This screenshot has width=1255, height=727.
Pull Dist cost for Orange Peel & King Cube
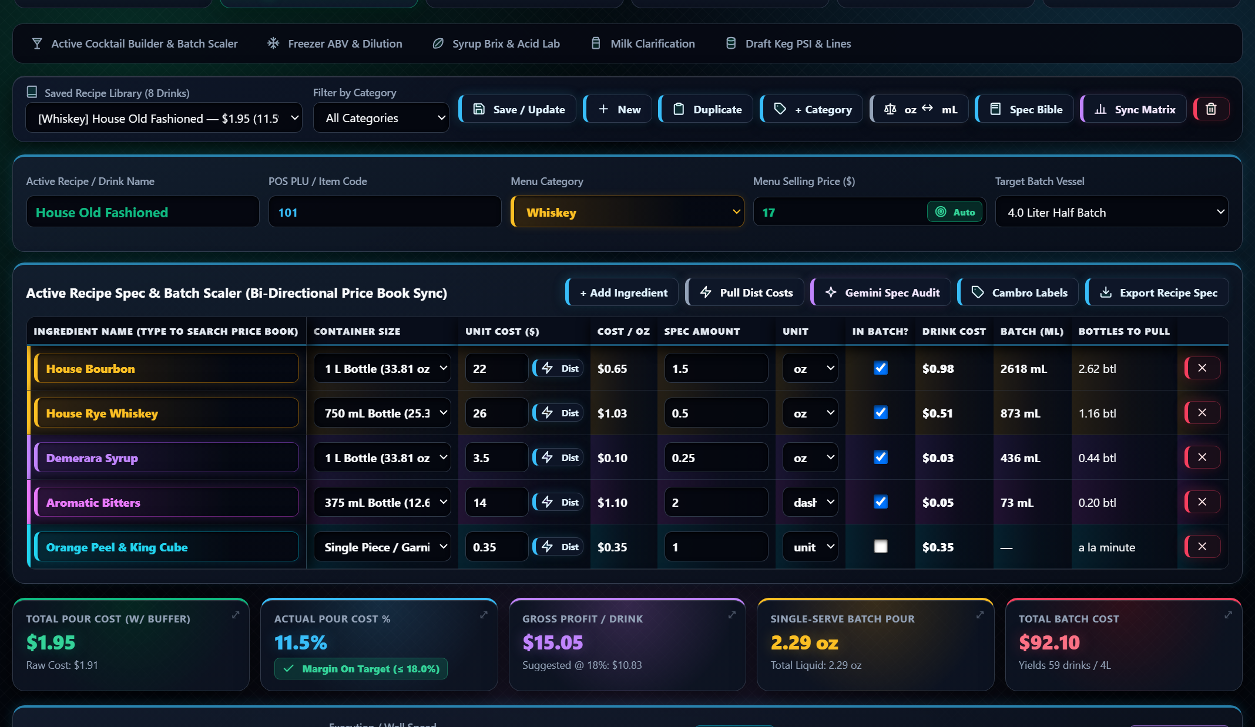pos(558,547)
